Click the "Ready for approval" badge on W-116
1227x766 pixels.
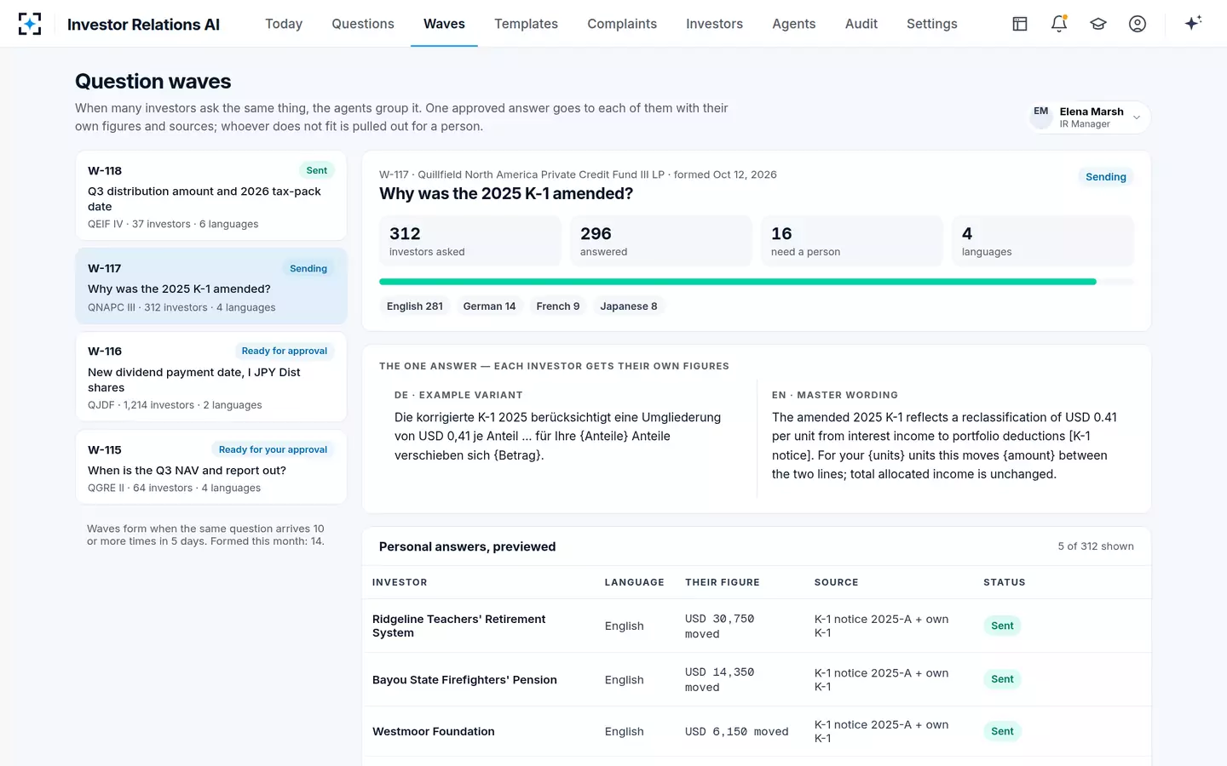pyautogui.click(x=285, y=351)
